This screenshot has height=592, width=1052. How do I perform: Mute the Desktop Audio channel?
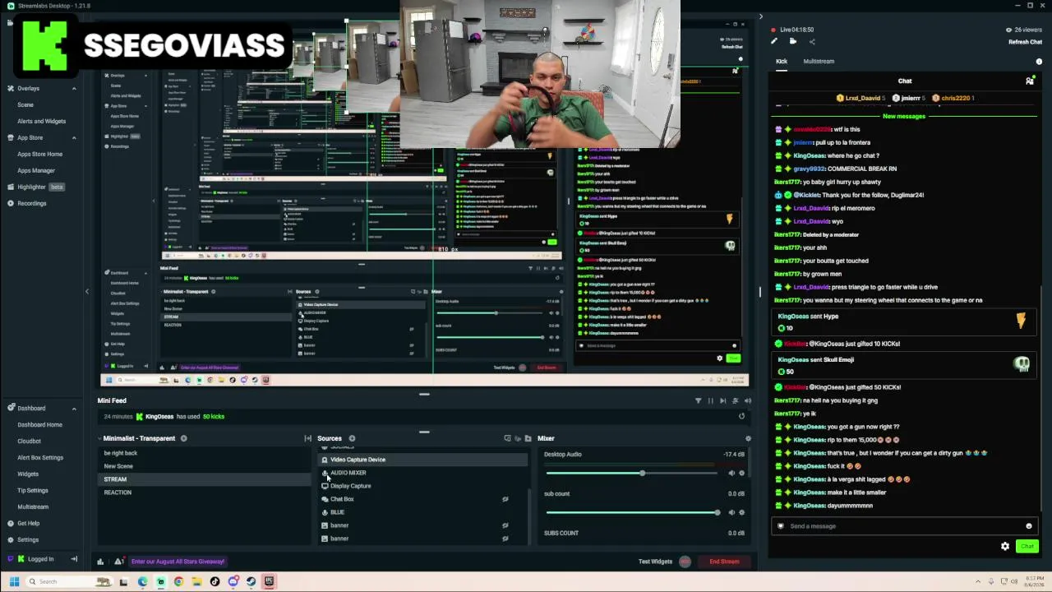731,473
